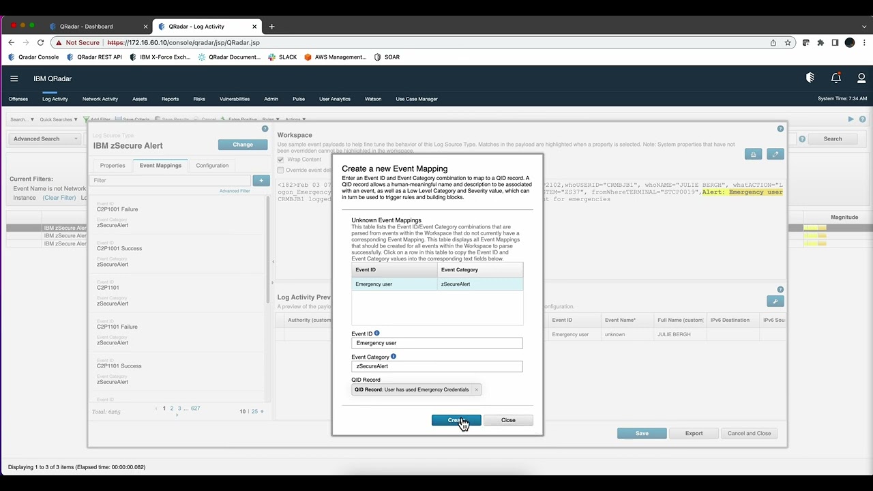Click the Change log source type button
The image size is (873, 491).
[x=243, y=145]
